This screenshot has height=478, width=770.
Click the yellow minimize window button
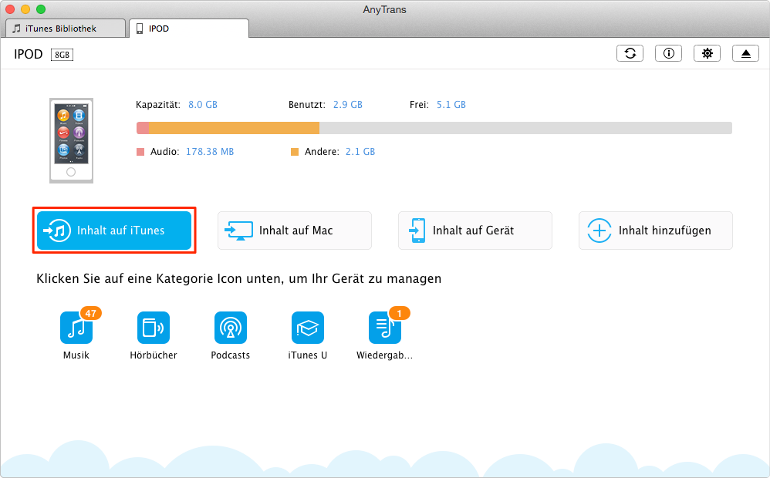coord(25,9)
